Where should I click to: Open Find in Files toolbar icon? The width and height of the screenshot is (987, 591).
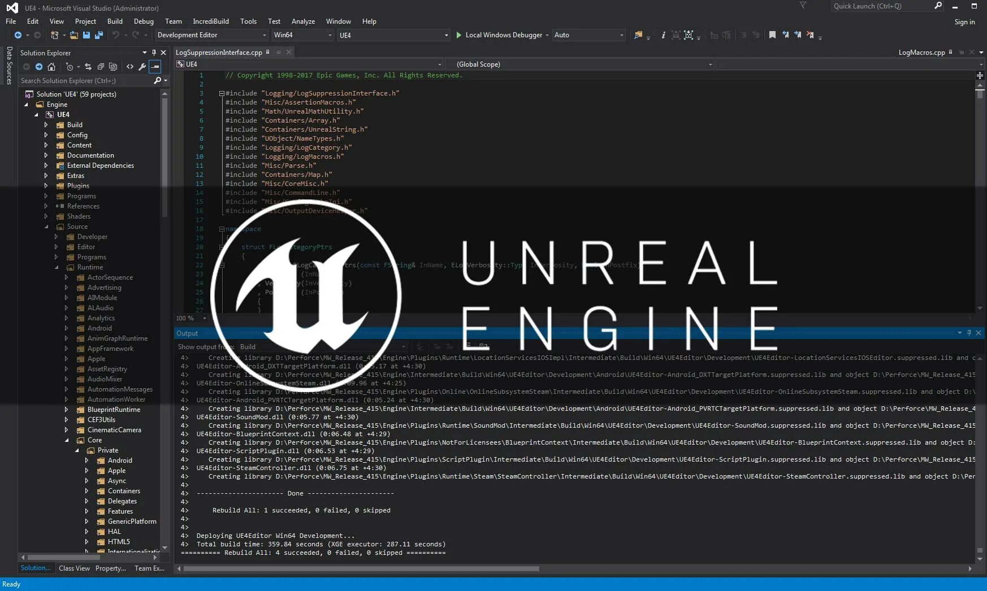point(638,35)
